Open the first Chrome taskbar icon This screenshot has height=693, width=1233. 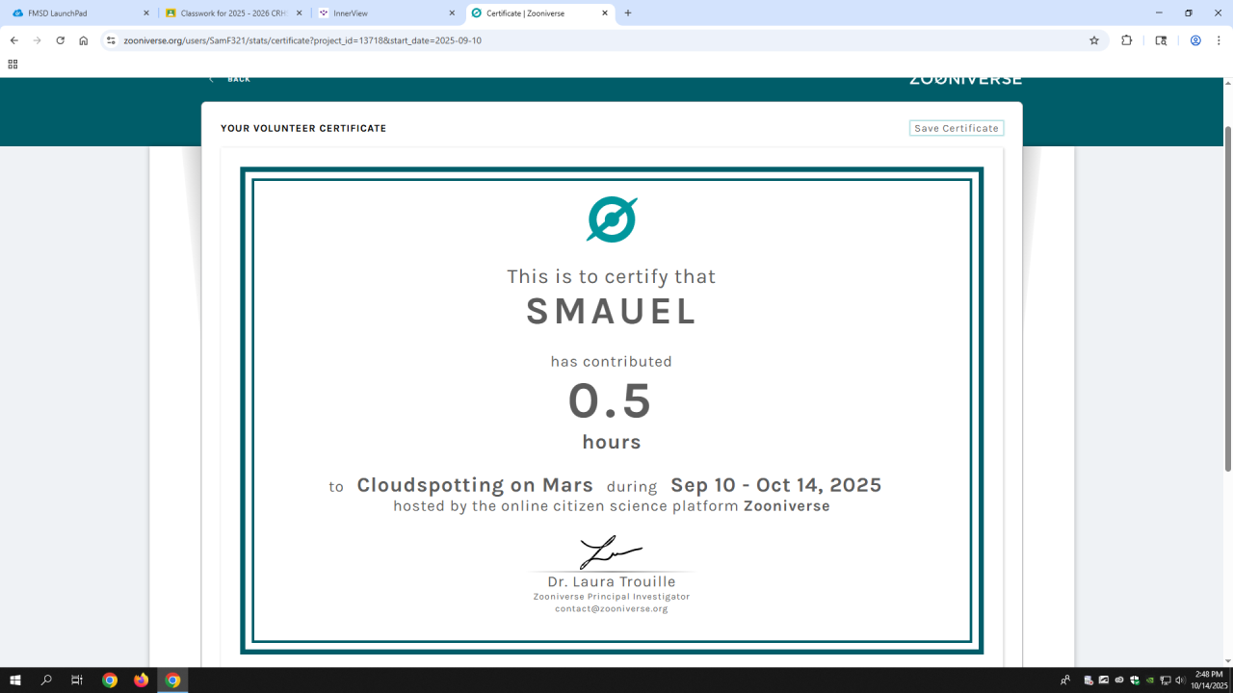click(110, 680)
